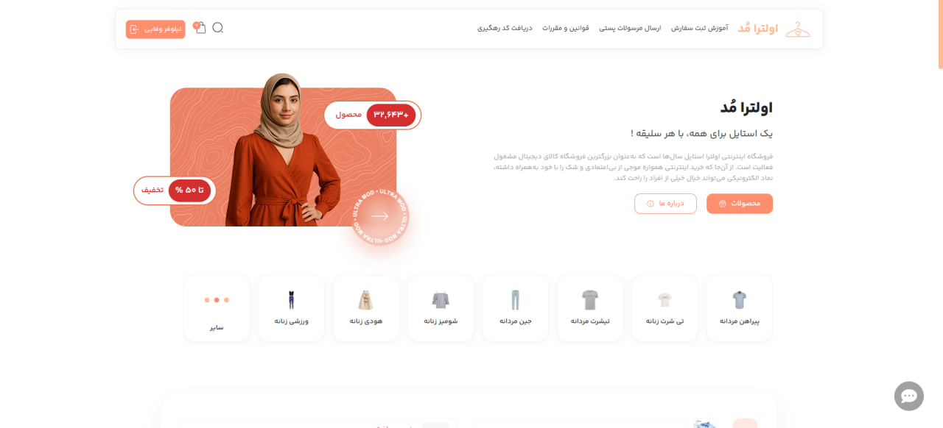Expand سایر more categories card

[x=217, y=308]
